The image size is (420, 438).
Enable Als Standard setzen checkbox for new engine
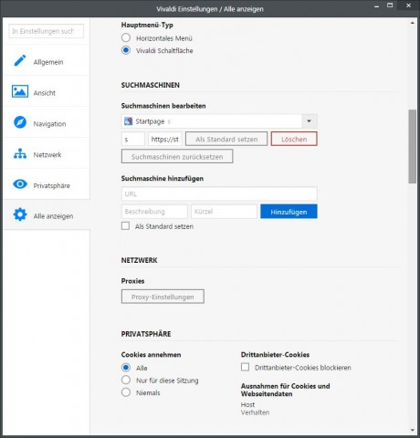point(125,226)
